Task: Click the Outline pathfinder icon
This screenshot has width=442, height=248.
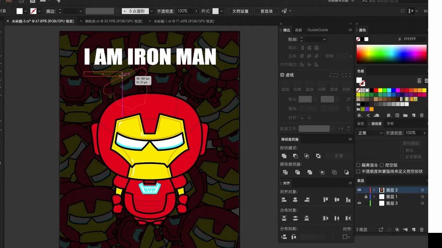Action: 334,172
